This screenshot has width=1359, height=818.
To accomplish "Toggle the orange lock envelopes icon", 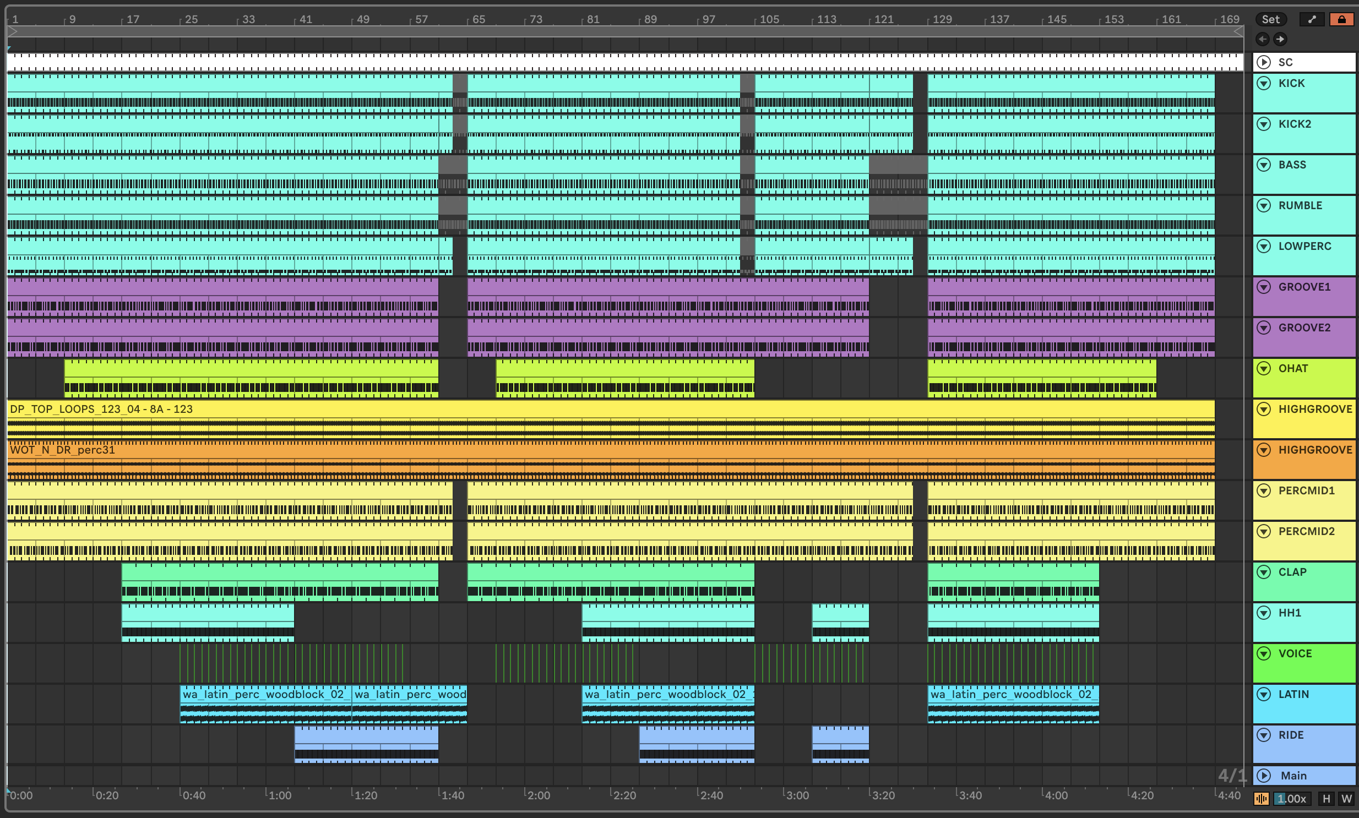I will 1341,19.
